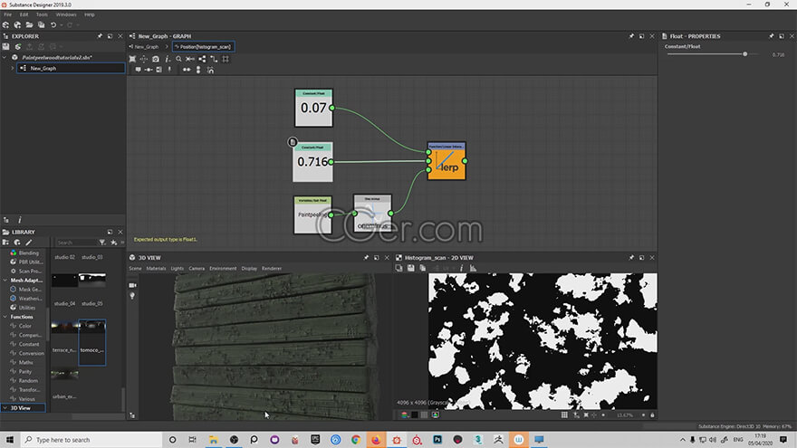Click the info icon in 2D View toolbar
Image resolution: width=797 pixels, height=448 pixels.
click(x=462, y=268)
